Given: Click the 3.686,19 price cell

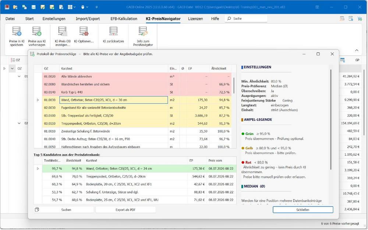Looking at the screenshot, I should (198, 115).
